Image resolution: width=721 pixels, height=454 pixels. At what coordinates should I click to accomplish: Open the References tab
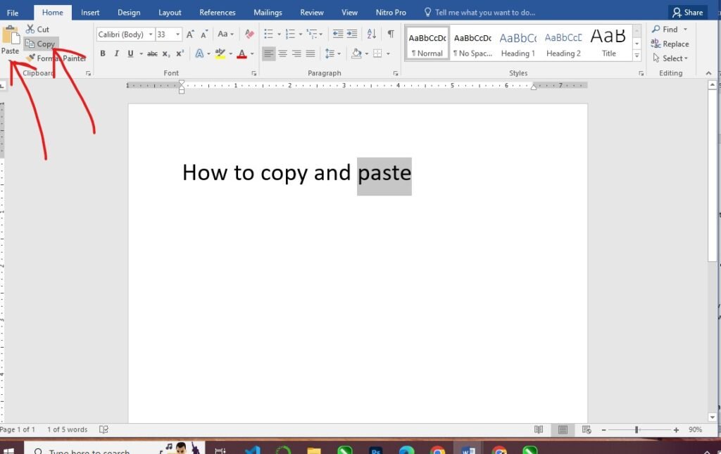(x=218, y=13)
